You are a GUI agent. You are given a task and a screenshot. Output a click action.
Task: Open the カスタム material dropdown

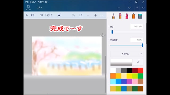pos(127,54)
